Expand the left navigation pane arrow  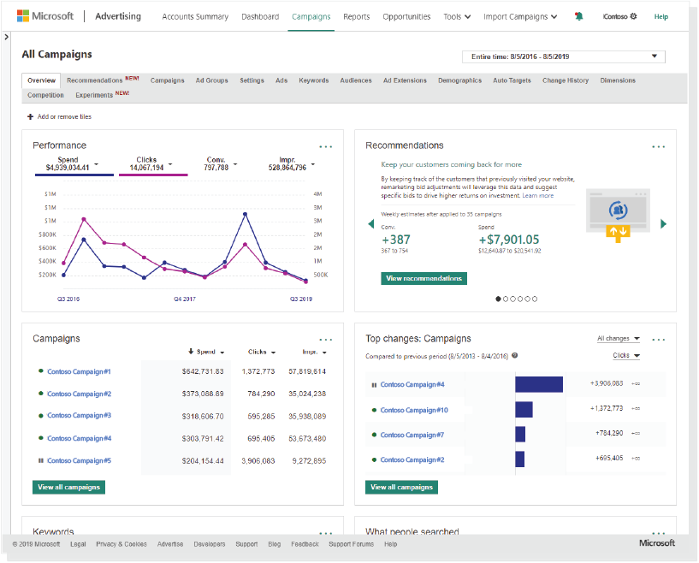pos(6,37)
